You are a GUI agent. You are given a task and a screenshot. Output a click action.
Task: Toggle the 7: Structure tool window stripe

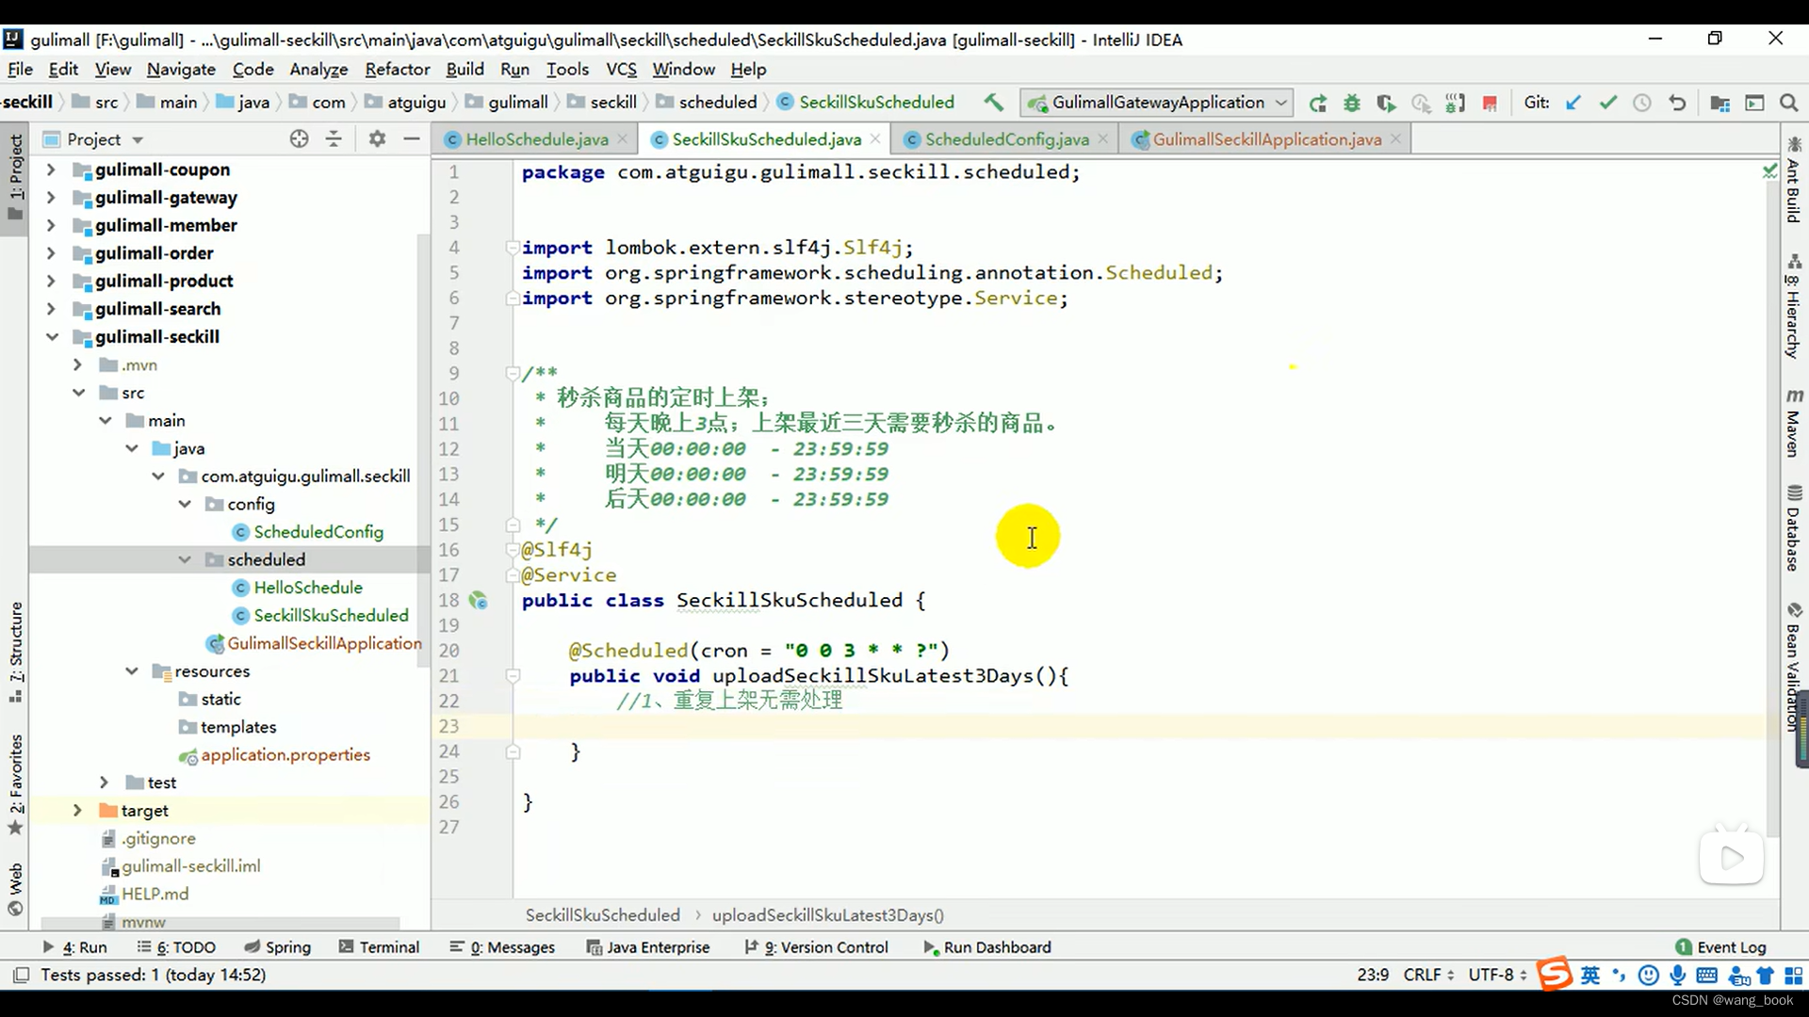coord(15,652)
